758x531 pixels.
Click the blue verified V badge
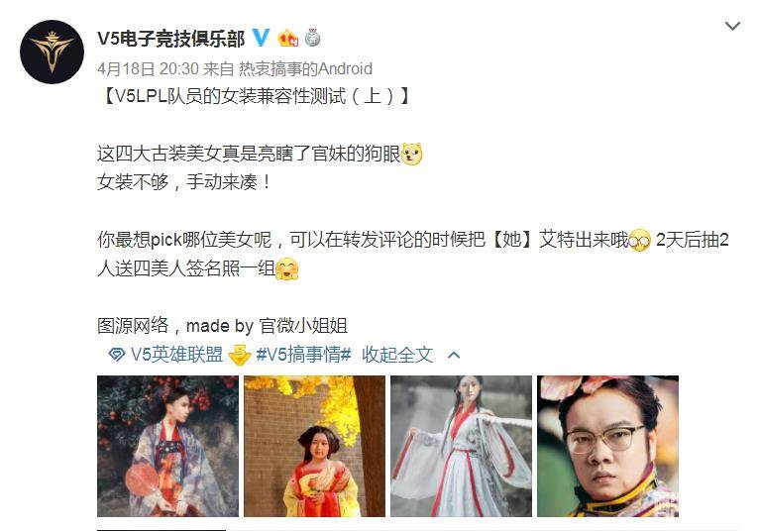click(x=261, y=38)
